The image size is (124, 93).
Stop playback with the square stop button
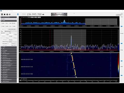coord(5,14)
